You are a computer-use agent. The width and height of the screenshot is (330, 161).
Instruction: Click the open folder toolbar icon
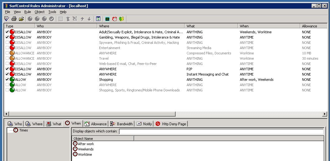(x=21, y=19)
